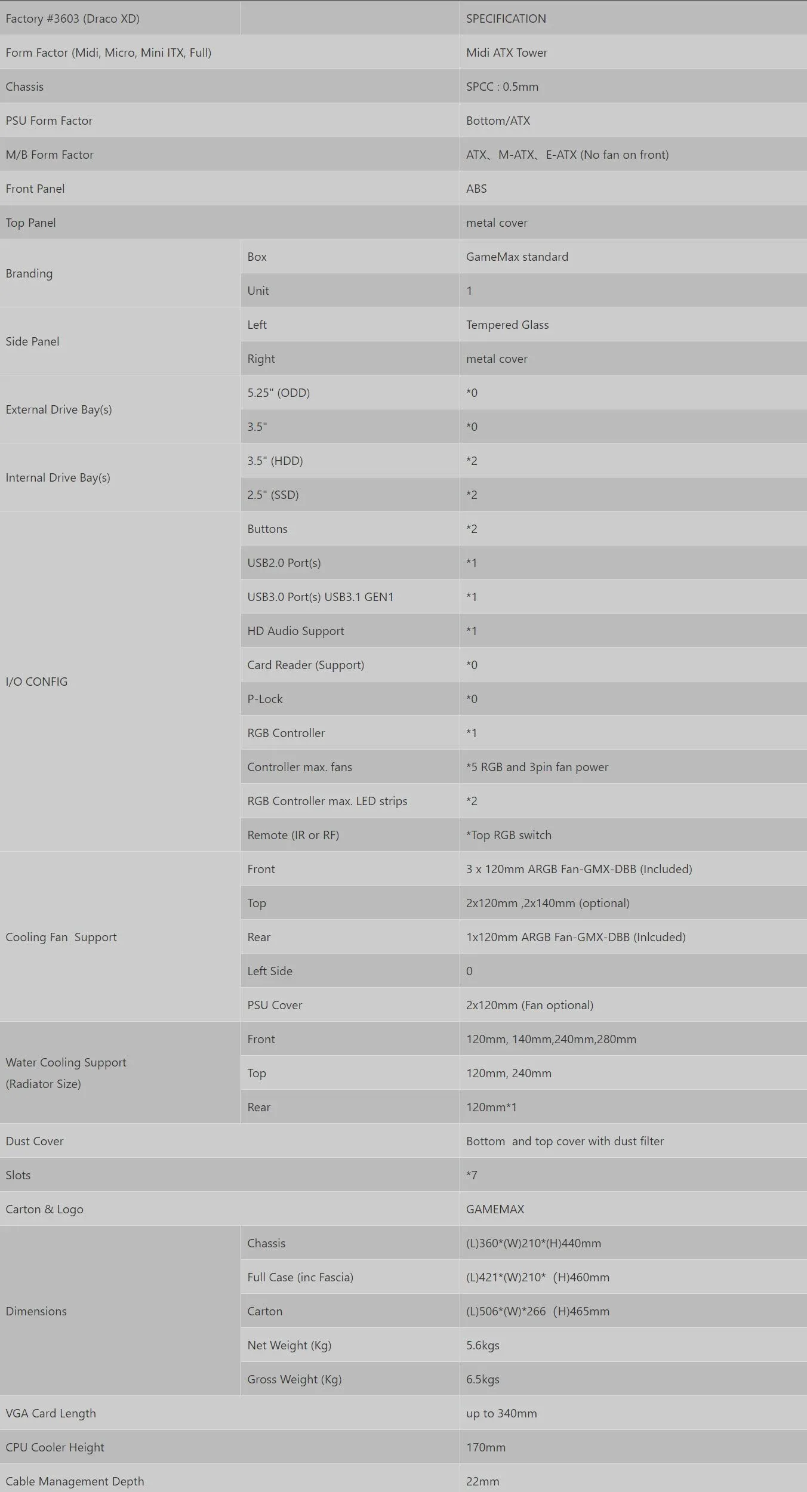Image resolution: width=807 pixels, height=1492 pixels.
Task: Select the VGA Card Length up to 340mm value
Action: tap(501, 1413)
